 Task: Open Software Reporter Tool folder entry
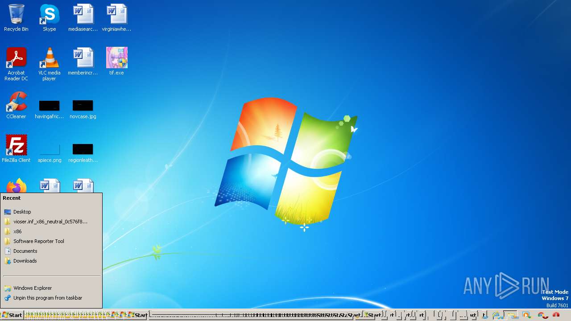(x=51, y=241)
